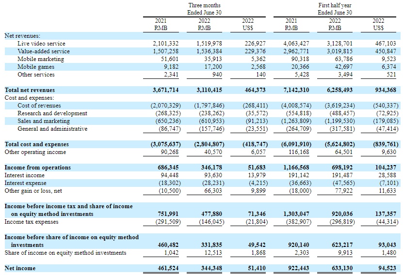Click the "Live video service" row label
Screen dimensions: 403x275
coord(41,44)
